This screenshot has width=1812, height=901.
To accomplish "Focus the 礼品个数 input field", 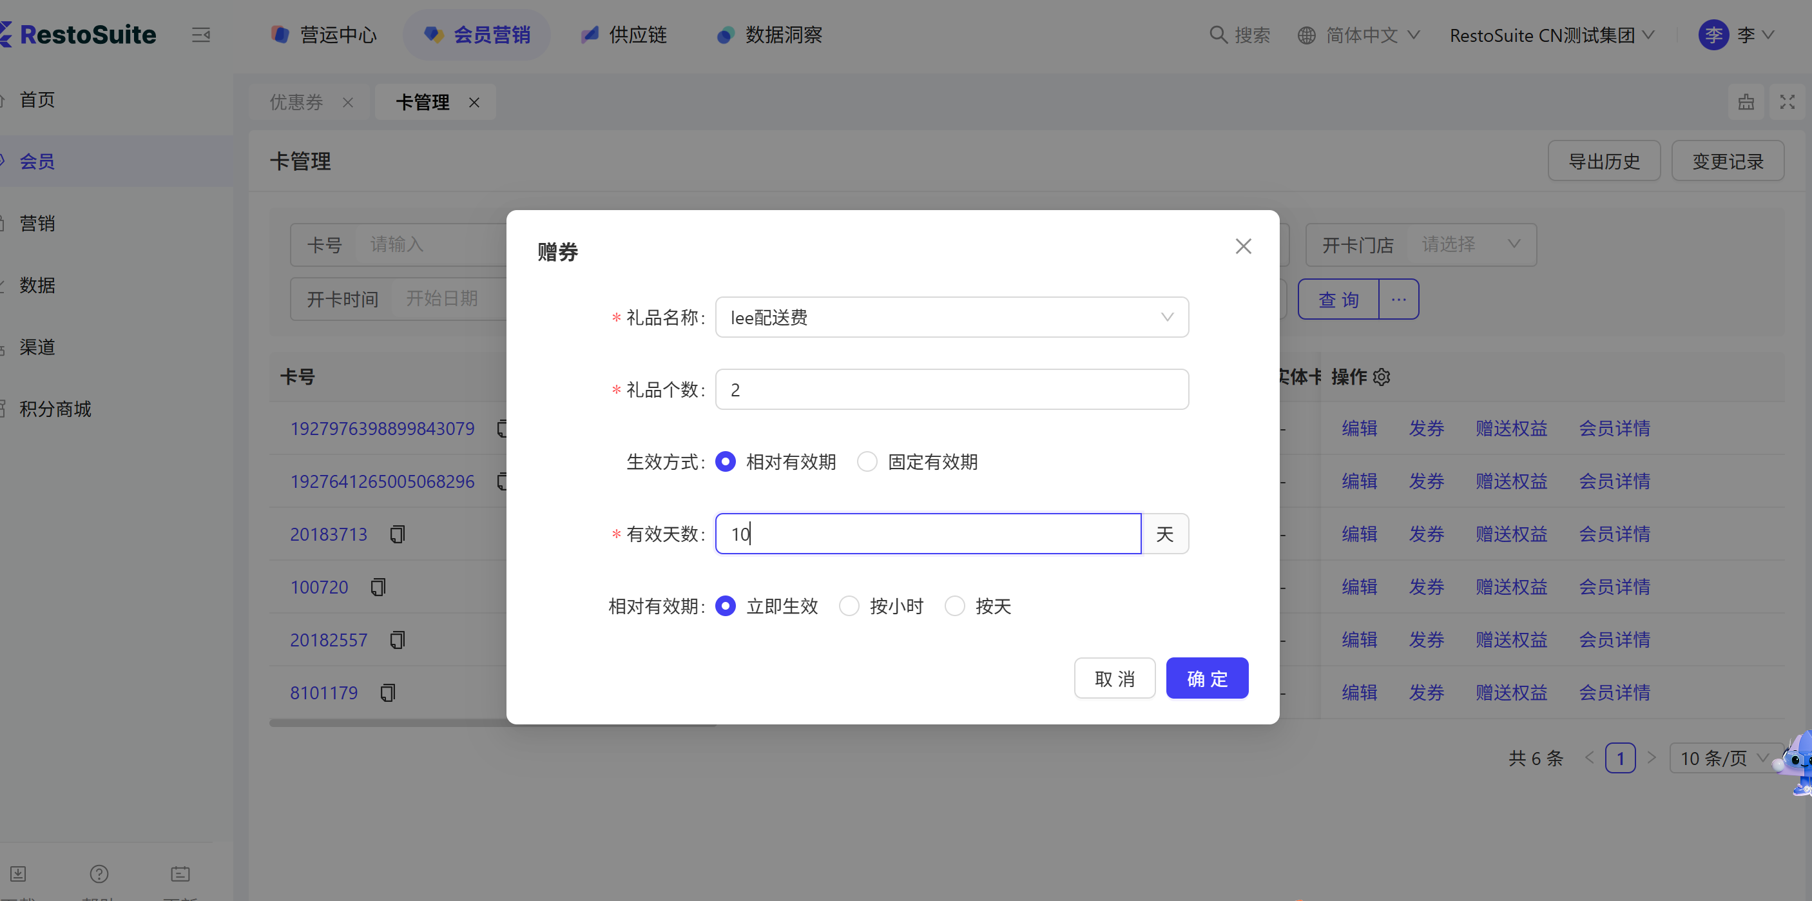I will pyautogui.click(x=952, y=390).
